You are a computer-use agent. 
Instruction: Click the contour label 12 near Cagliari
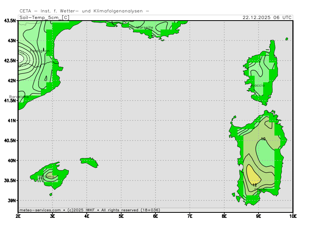click(254, 185)
